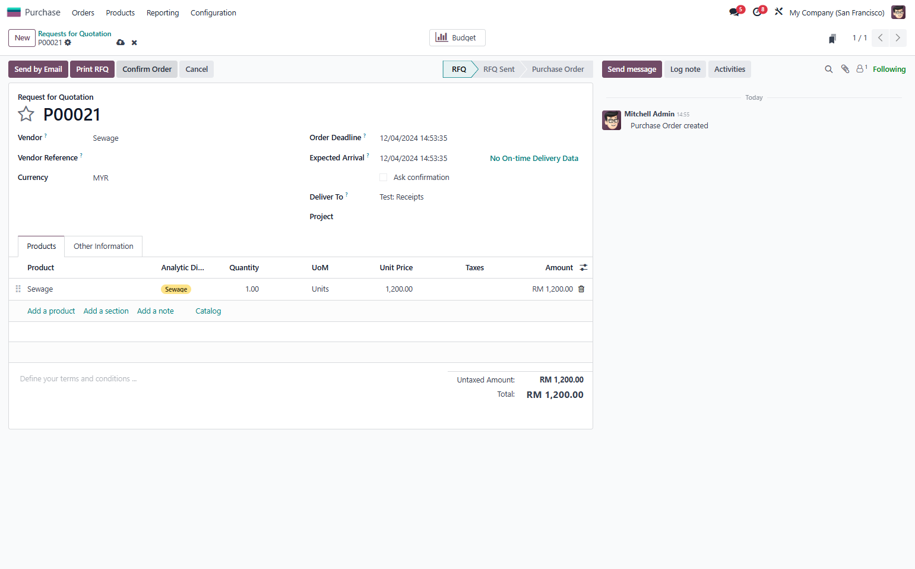Open the Purchase app home logo
The image size is (915, 569).
pyautogui.click(x=14, y=12)
